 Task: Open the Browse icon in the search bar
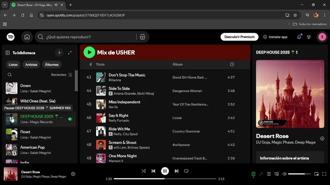142,37
